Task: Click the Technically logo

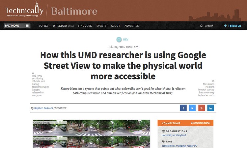Action: click(24, 9)
